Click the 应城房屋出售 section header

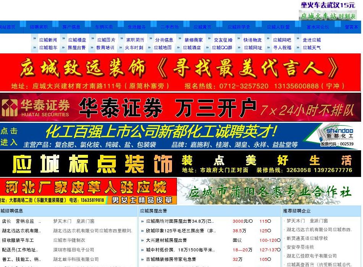tap(154, 211)
